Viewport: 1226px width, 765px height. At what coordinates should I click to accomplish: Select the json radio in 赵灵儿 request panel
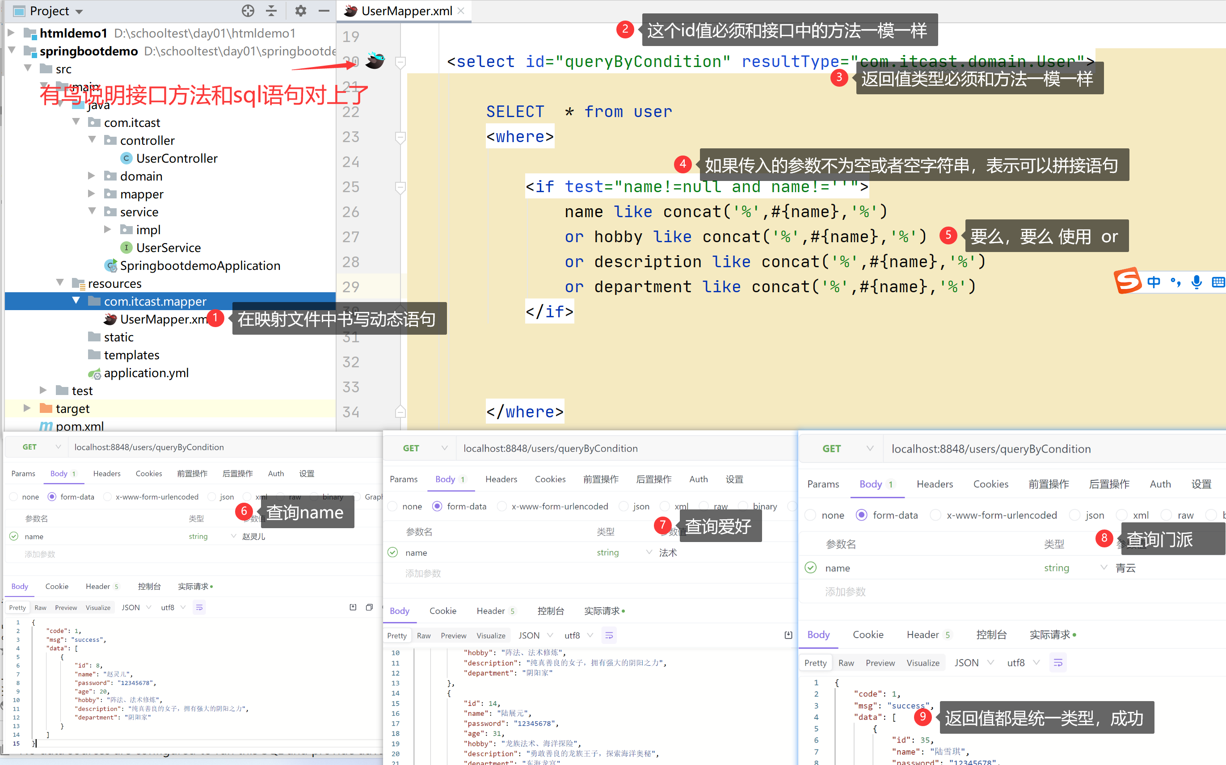coord(211,497)
